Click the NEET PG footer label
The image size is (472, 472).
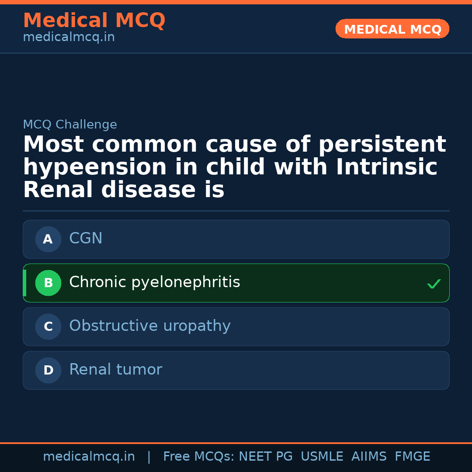coord(266,457)
